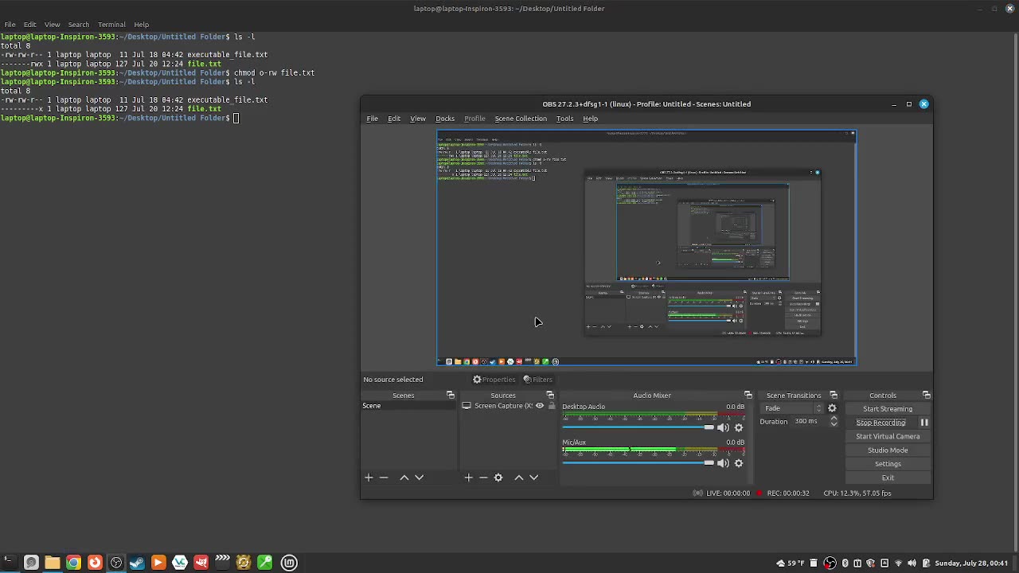The width and height of the screenshot is (1019, 573).
Task: Click OBS recording tray icon
Action: coord(830,563)
